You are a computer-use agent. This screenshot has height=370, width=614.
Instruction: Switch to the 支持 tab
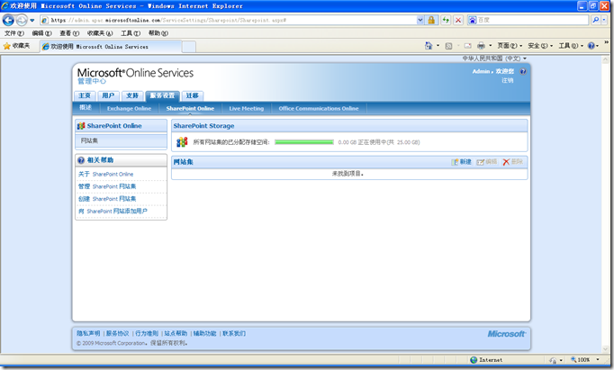[x=132, y=95]
